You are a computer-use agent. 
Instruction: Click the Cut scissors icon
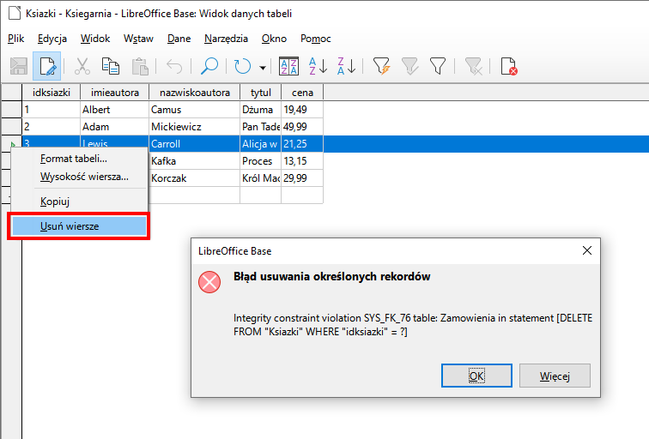82,66
